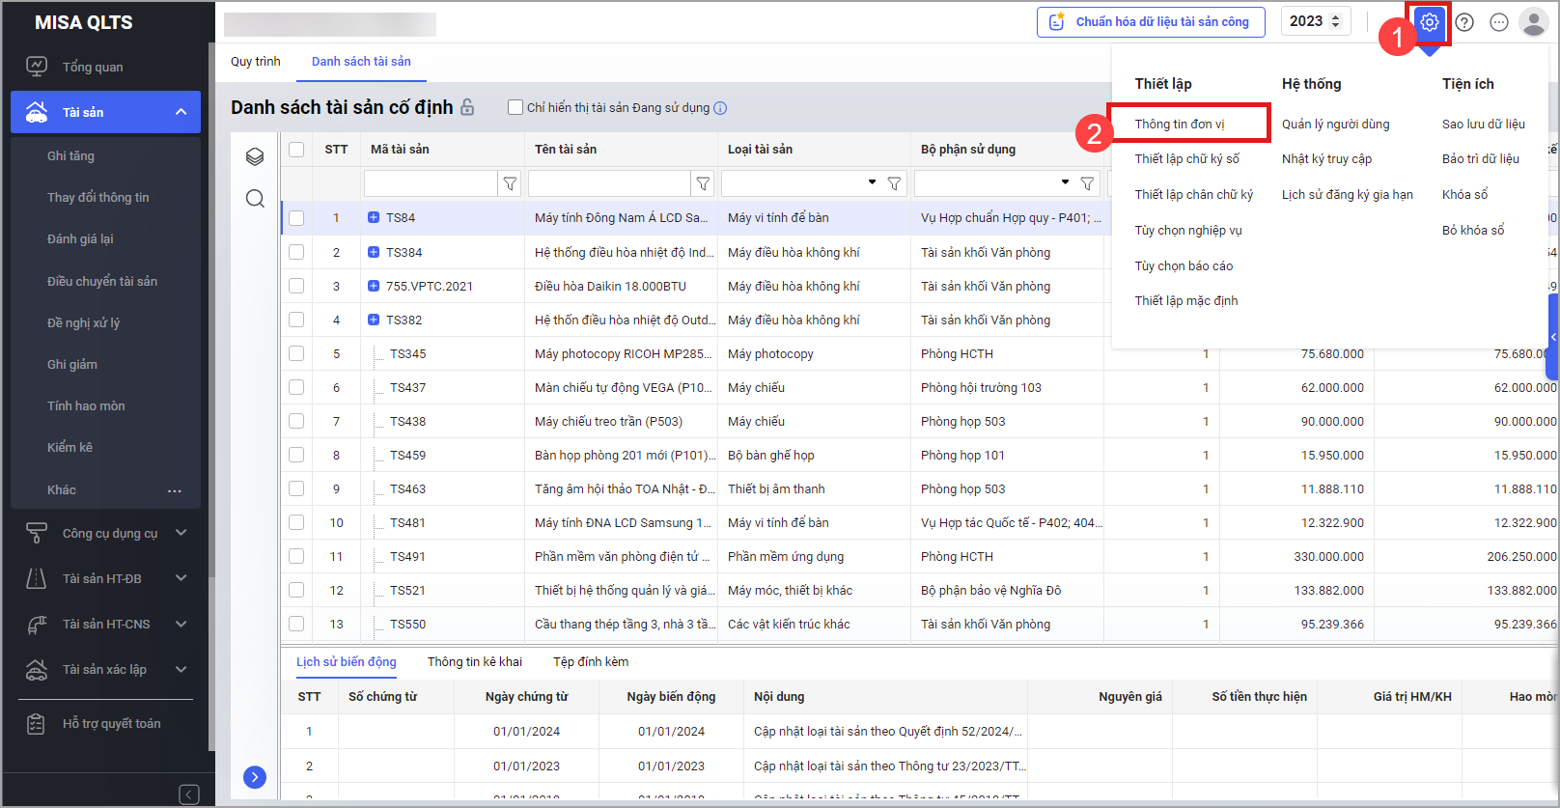Select 'Thông tin đơn vị' menu item
The height and width of the screenshot is (808, 1560).
(x=1180, y=124)
